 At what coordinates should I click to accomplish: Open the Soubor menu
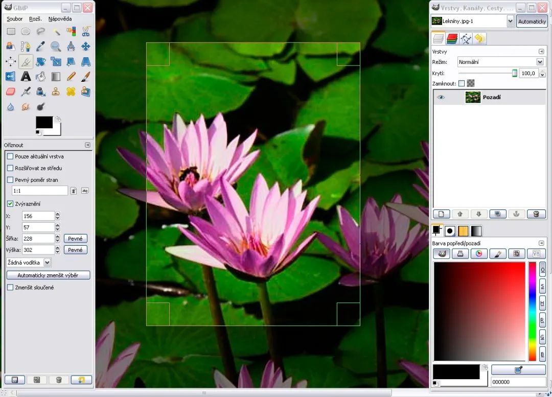coord(14,18)
